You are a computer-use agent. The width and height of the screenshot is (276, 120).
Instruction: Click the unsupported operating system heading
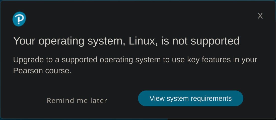click(x=126, y=41)
